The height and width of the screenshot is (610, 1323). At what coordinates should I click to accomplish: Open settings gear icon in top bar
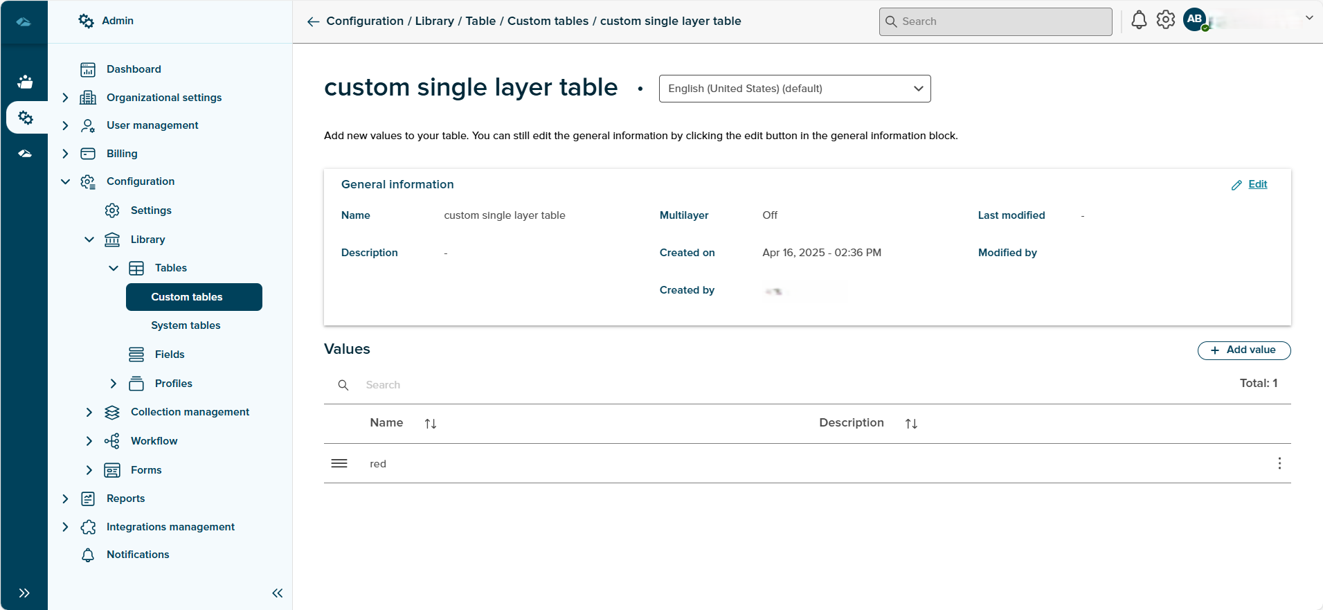point(1166,20)
